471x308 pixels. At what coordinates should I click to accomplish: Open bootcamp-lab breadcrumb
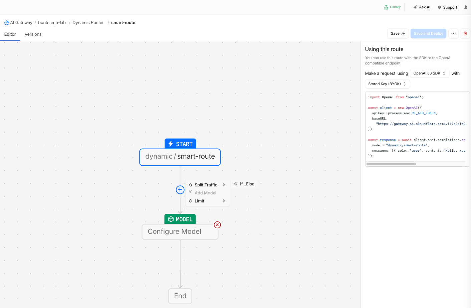point(52,23)
